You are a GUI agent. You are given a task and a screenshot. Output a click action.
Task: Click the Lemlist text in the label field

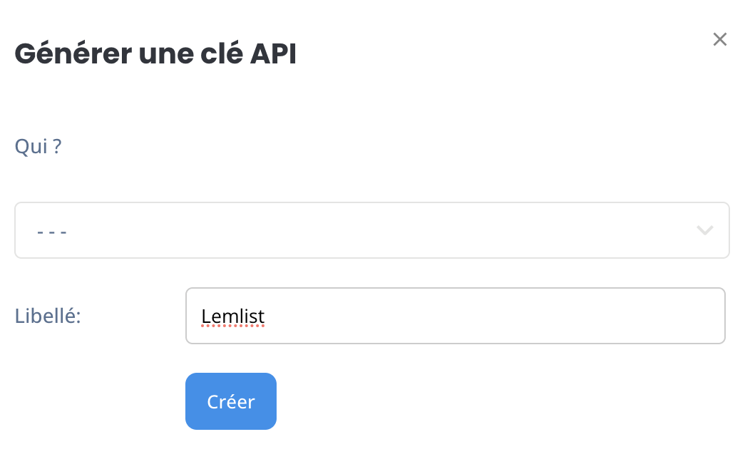232,316
